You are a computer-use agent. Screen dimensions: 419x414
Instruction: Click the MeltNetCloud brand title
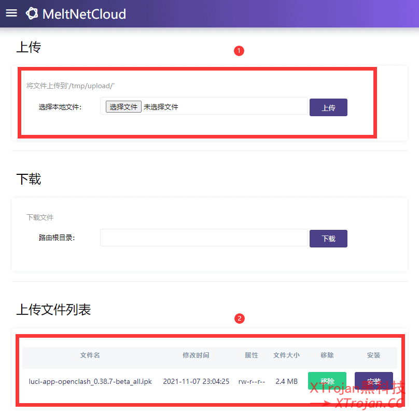point(84,13)
